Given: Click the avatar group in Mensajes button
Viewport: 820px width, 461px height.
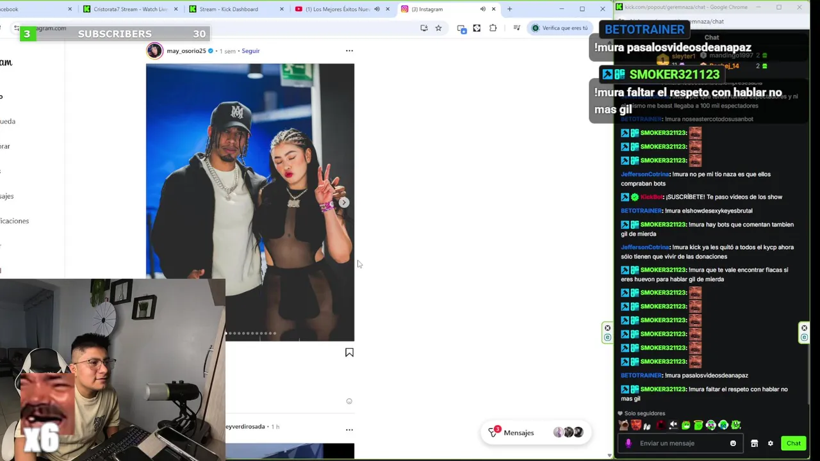Looking at the screenshot, I should 568,433.
